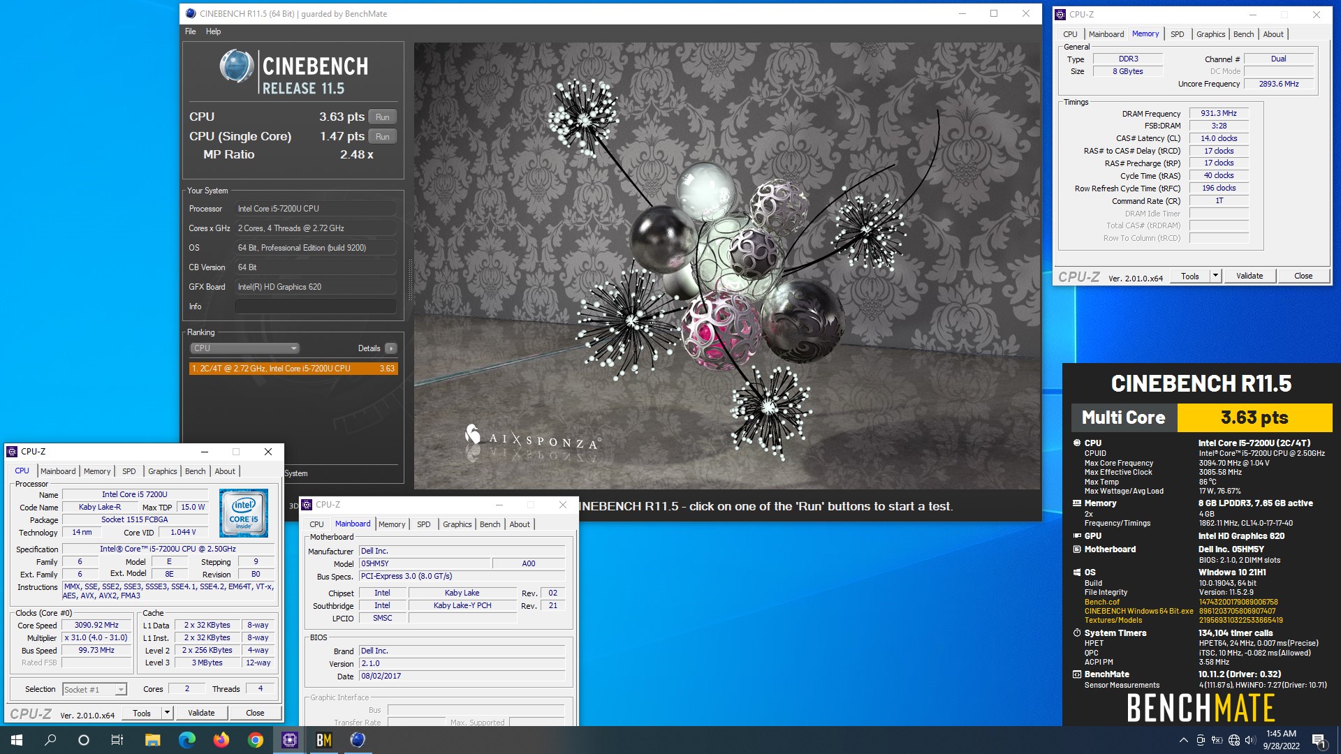Open the Cinebench File menu
Viewport: 1341px width, 754px height.
[x=191, y=31]
